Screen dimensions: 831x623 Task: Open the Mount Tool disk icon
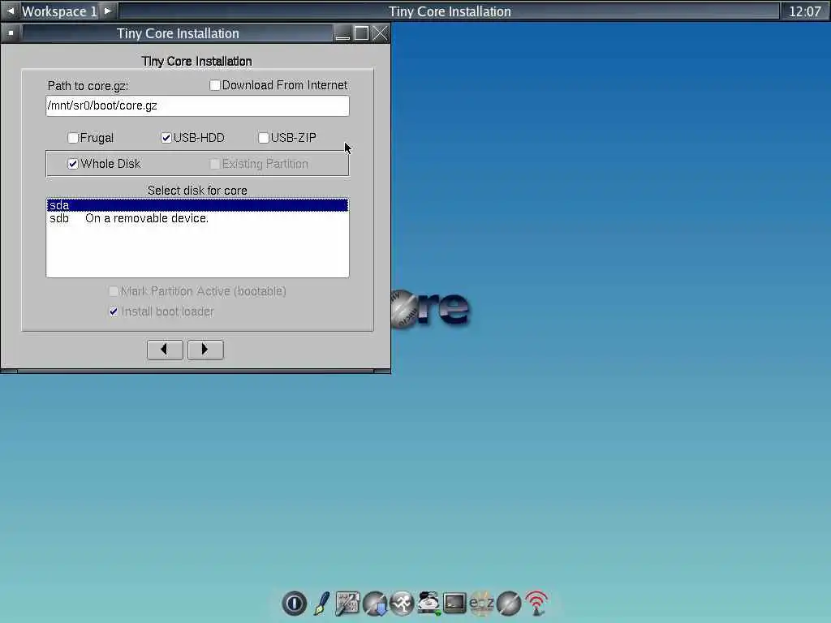(x=428, y=603)
